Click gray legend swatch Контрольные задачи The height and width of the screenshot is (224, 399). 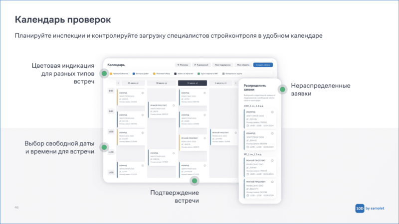pos(223,74)
